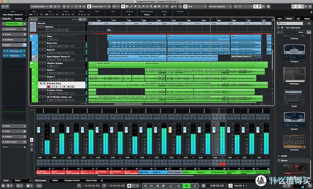The height and width of the screenshot is (189, 313).
Task: Toggle the Snap to Zero Crossing button
Action: click(180, 6)
